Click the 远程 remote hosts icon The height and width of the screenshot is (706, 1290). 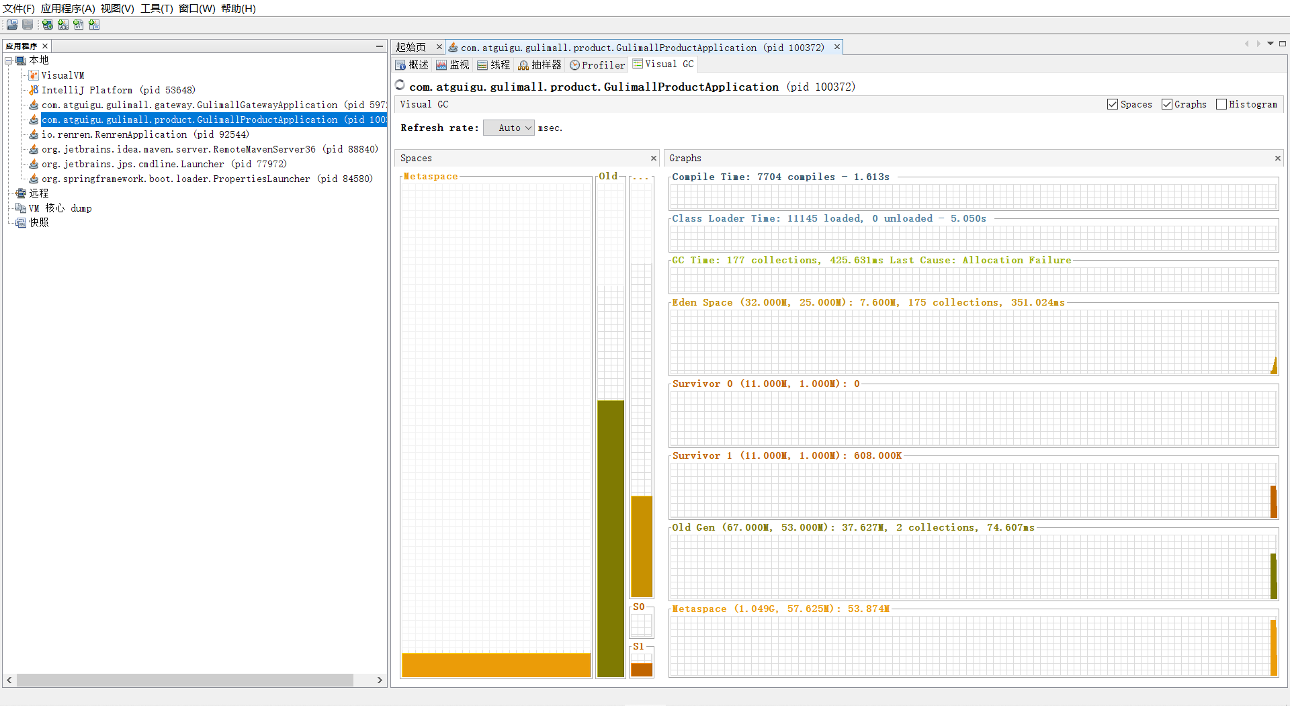(x=21, y=193)
